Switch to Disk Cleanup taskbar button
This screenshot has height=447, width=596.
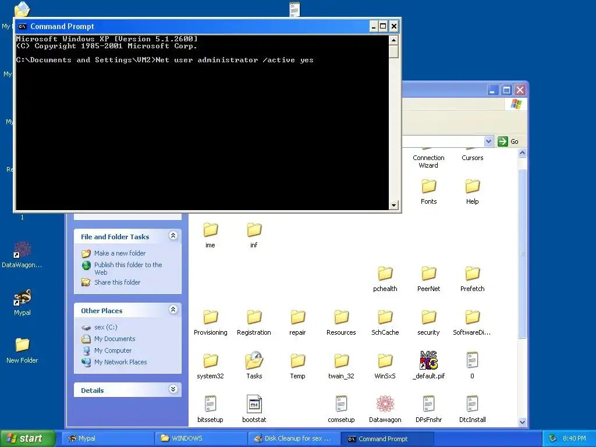[294, 438]
